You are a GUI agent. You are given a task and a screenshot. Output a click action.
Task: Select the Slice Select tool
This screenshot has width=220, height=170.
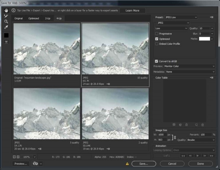tap(6, 16)
